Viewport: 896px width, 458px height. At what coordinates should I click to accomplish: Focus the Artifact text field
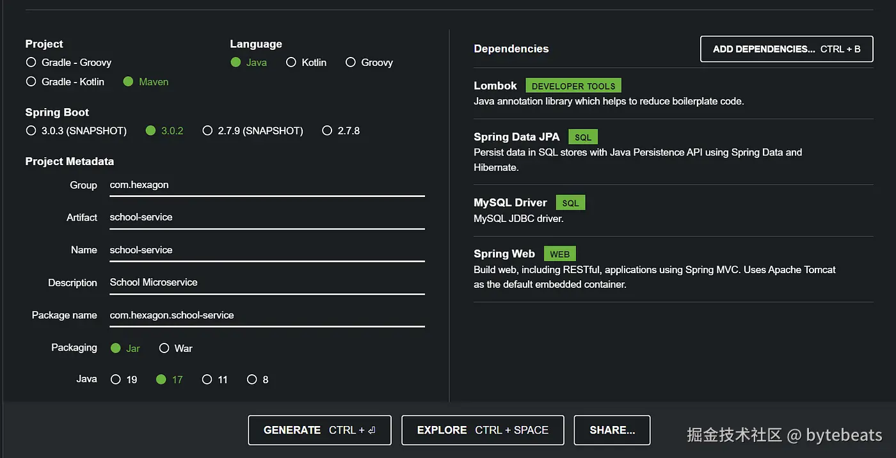[x=266, y=217]
